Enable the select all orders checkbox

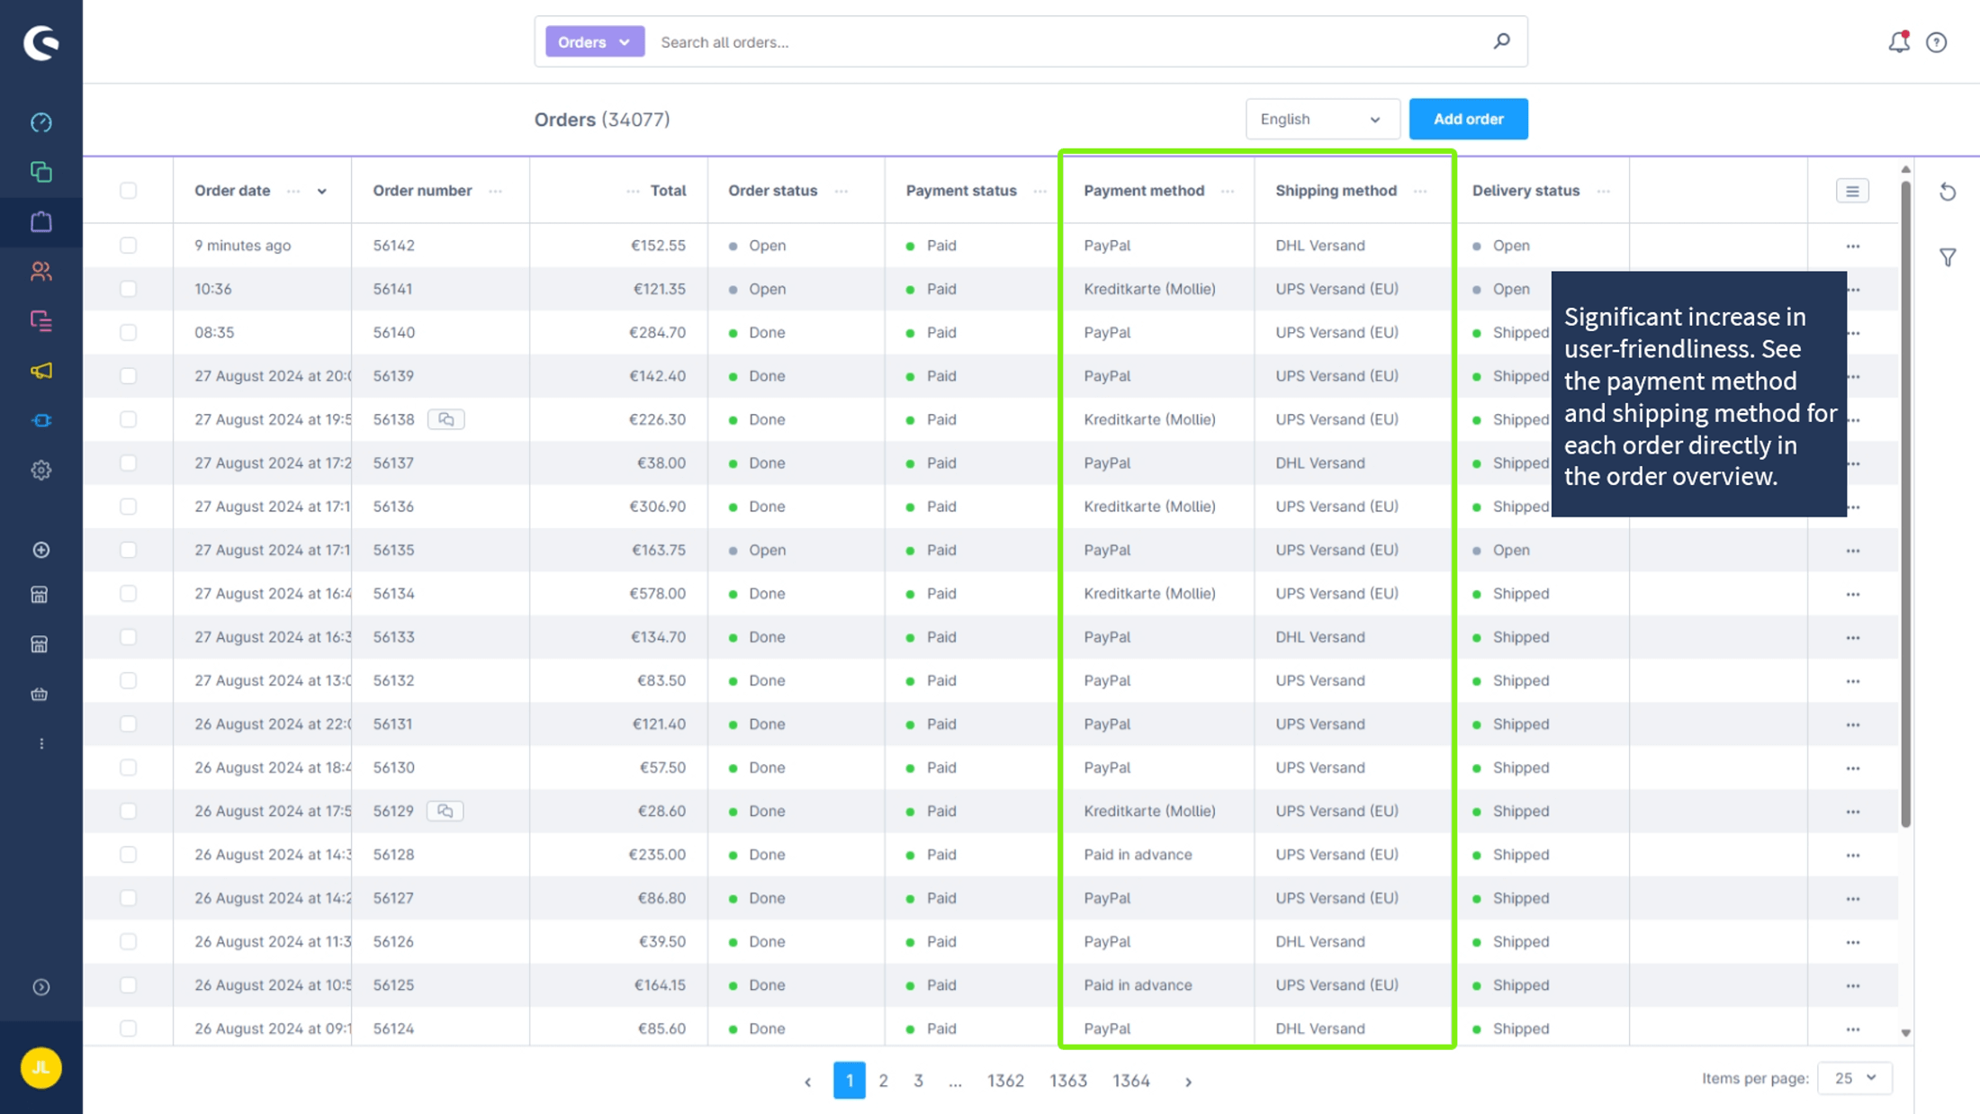click(128, 189)
